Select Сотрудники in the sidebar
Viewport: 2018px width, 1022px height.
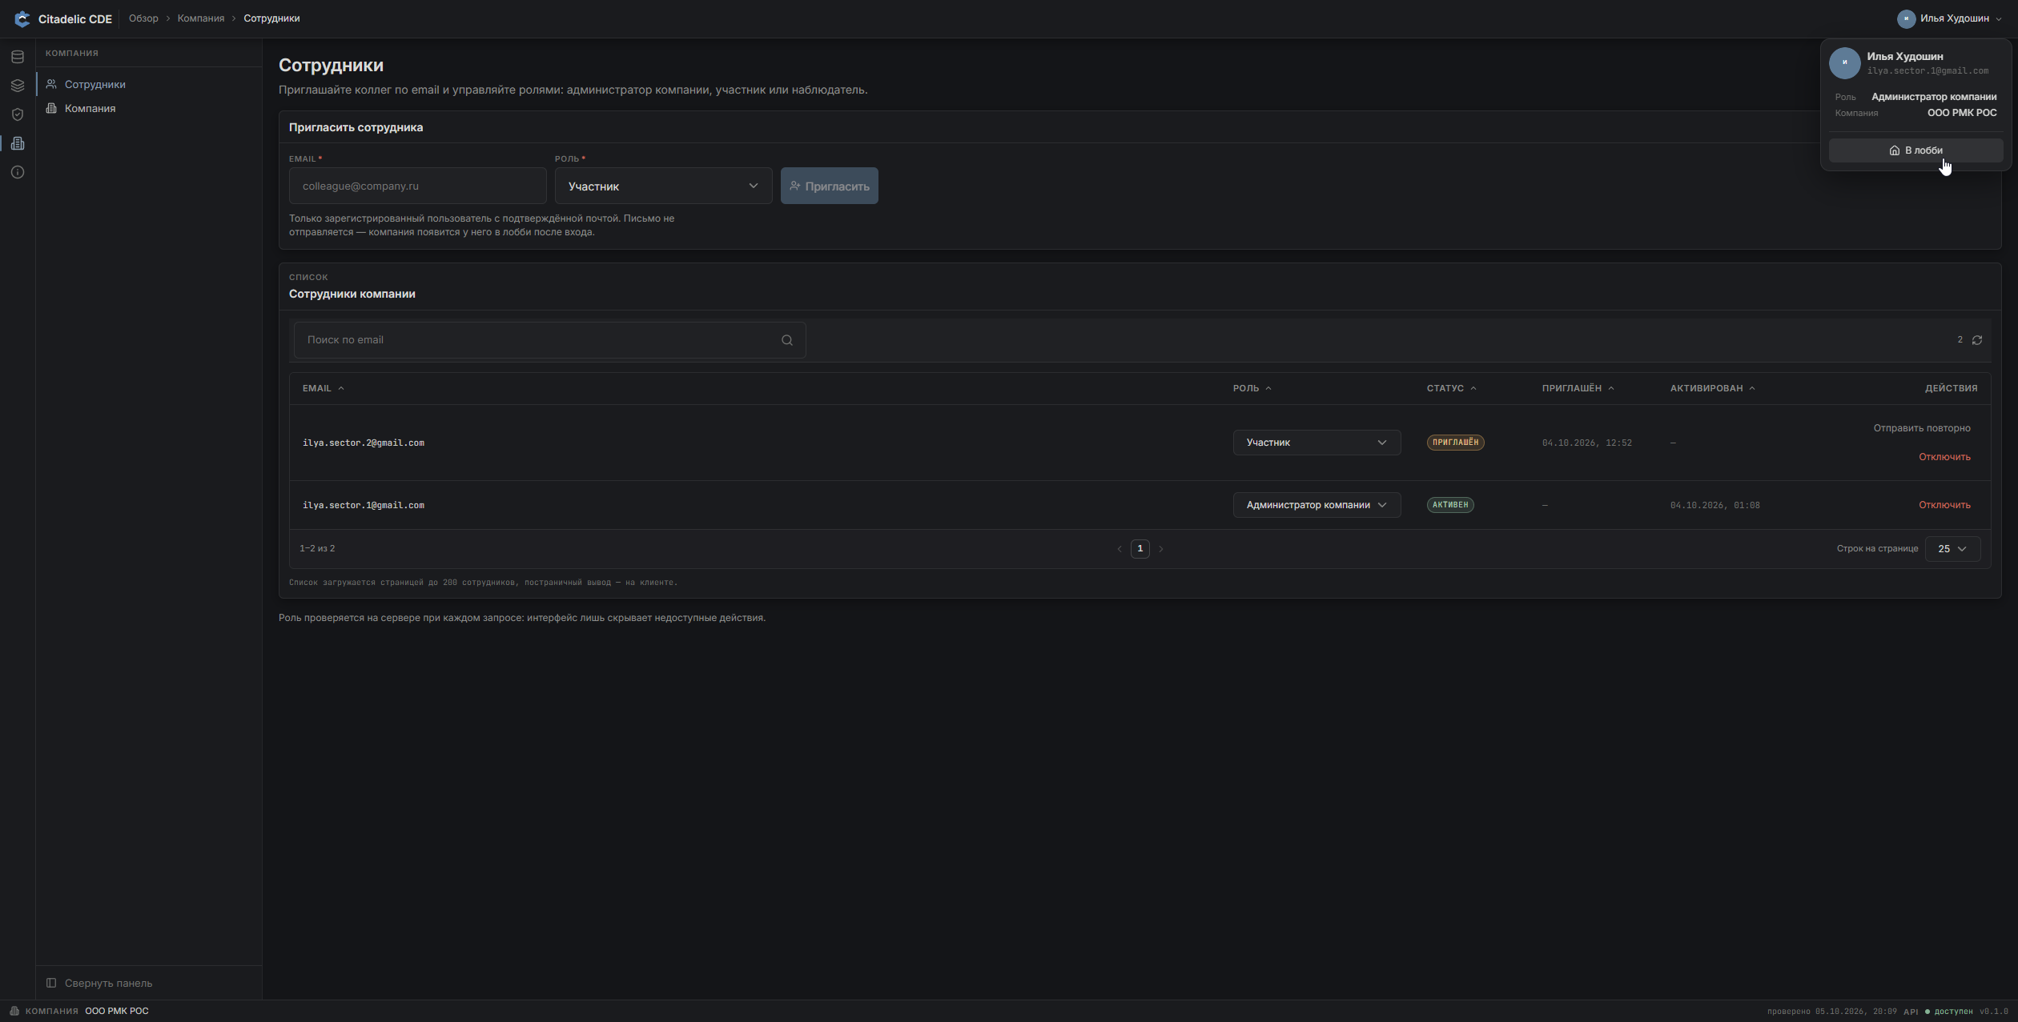tap(149, 84)
